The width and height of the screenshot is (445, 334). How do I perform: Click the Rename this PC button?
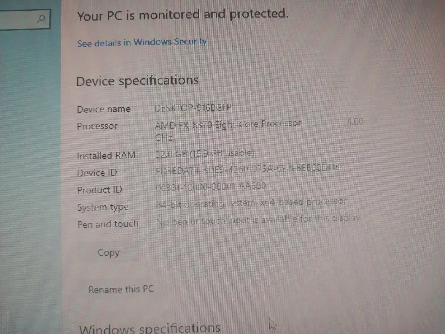coord(121,289)
